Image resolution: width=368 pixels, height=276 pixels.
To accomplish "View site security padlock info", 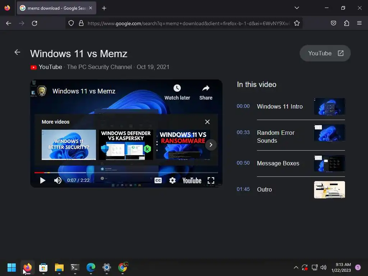I will [x=81, y=23].
